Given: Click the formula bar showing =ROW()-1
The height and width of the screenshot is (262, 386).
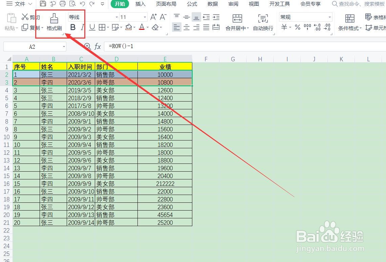Looking at the screenshot, I should [x=245, y=46].
